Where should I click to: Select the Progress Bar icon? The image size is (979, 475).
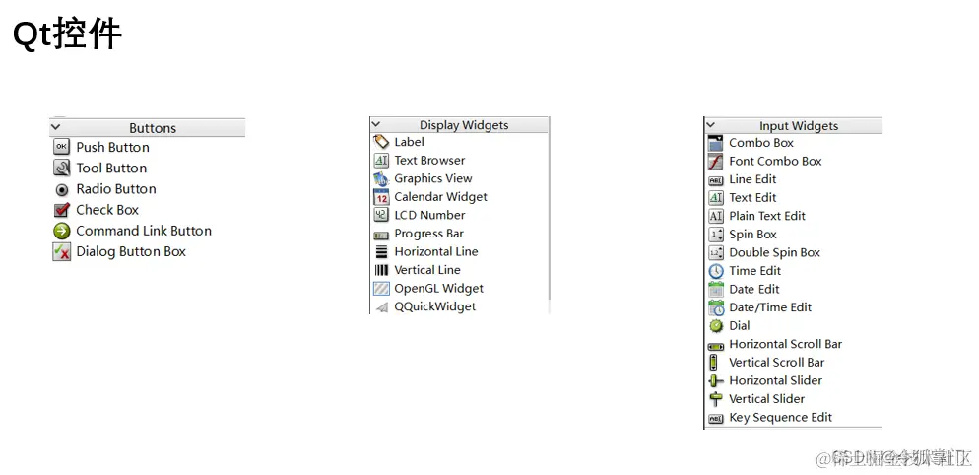pos(381,235)
